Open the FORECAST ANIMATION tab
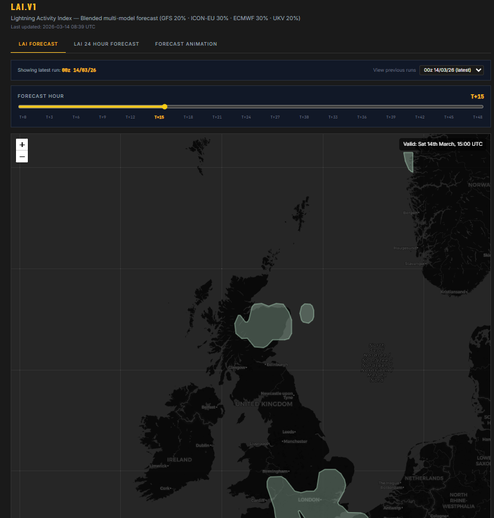 (x=186, y=44)
